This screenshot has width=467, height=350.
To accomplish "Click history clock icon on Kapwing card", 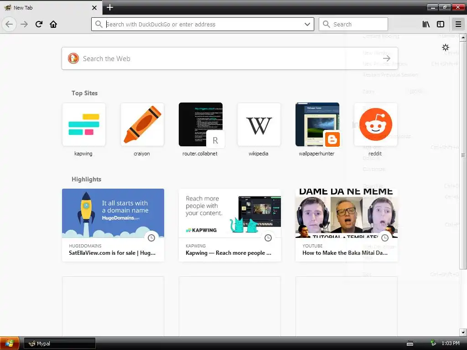I will pos(268,237).
